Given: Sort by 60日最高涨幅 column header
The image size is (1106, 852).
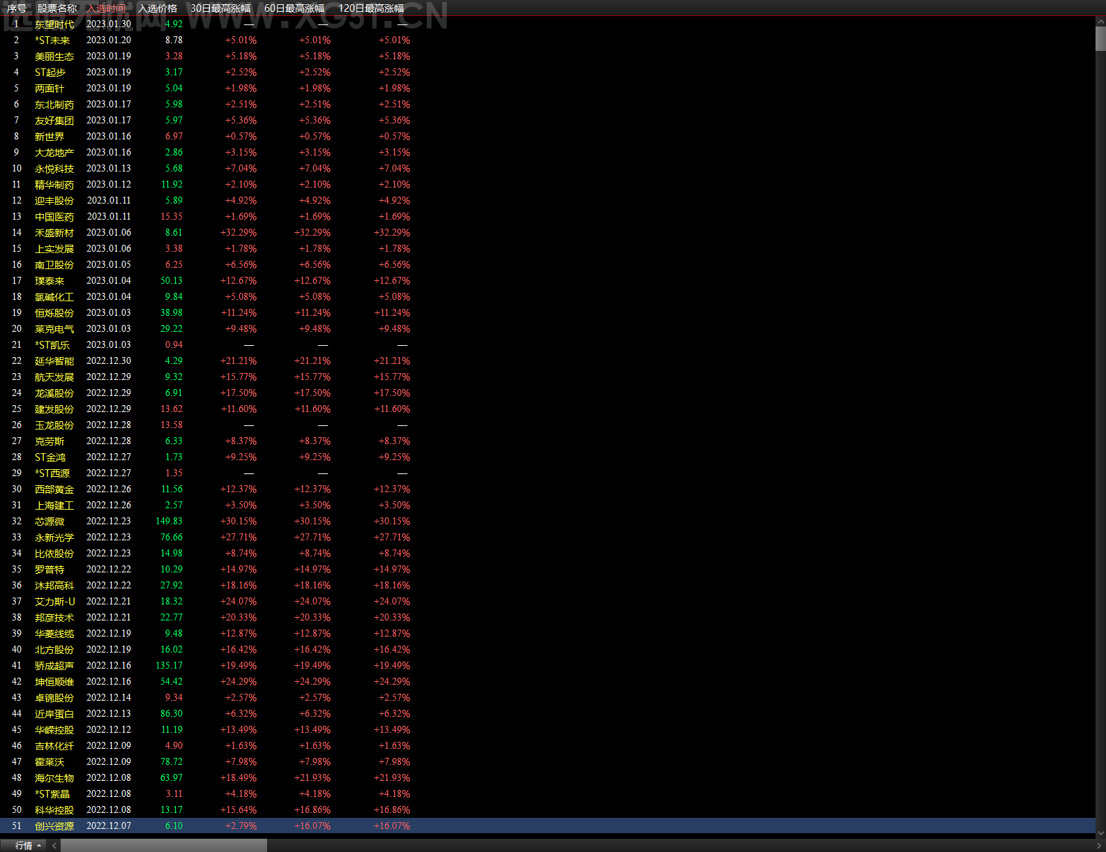Looking at the screenshot, I should (294, 8).
